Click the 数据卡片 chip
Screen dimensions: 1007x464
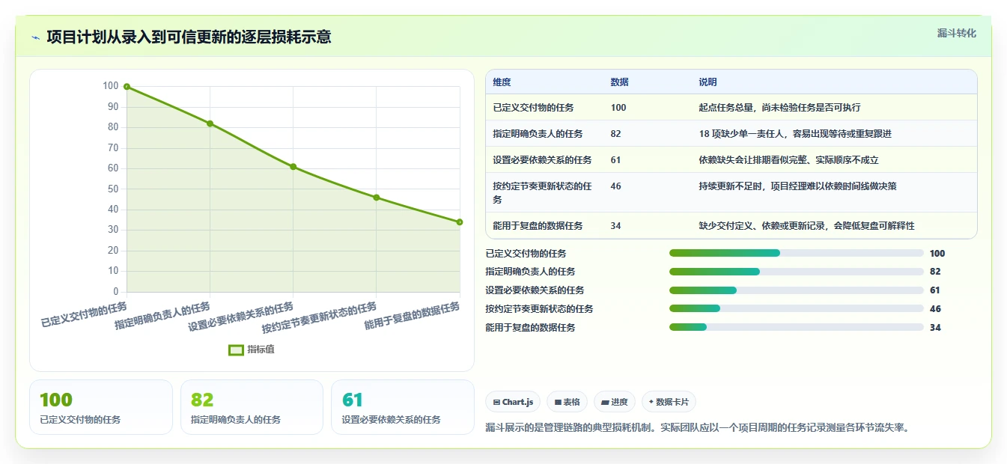[x=669, y=402]
